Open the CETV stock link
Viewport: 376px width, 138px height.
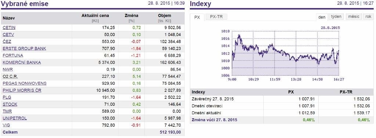(8, 35)
